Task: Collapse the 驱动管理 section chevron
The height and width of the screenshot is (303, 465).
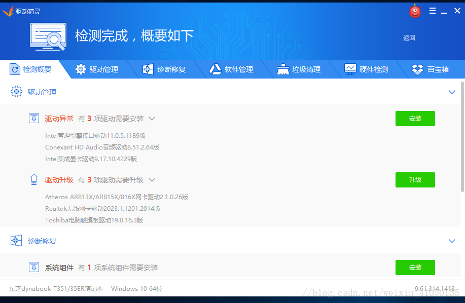Action: point(452,92)
